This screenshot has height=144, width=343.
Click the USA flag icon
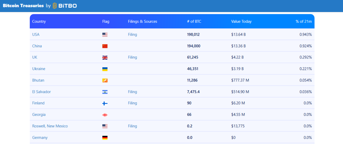105,35
